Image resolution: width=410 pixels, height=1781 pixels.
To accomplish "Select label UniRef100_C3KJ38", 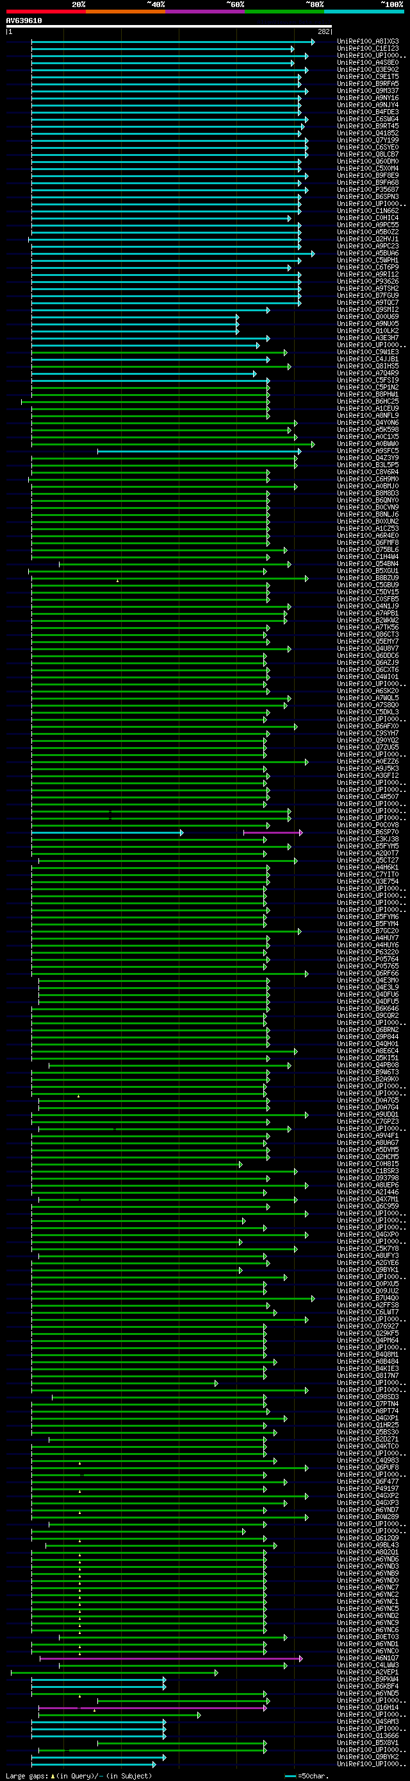I will 368,839.
